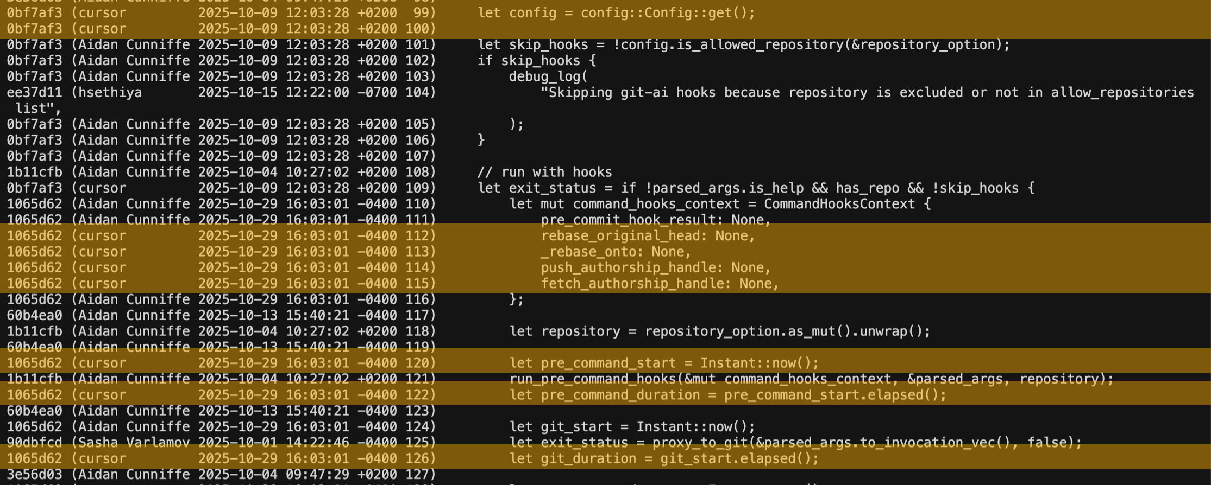
Task: Click the highlighted _rebase_onto: None line
Action: [616, 252]
